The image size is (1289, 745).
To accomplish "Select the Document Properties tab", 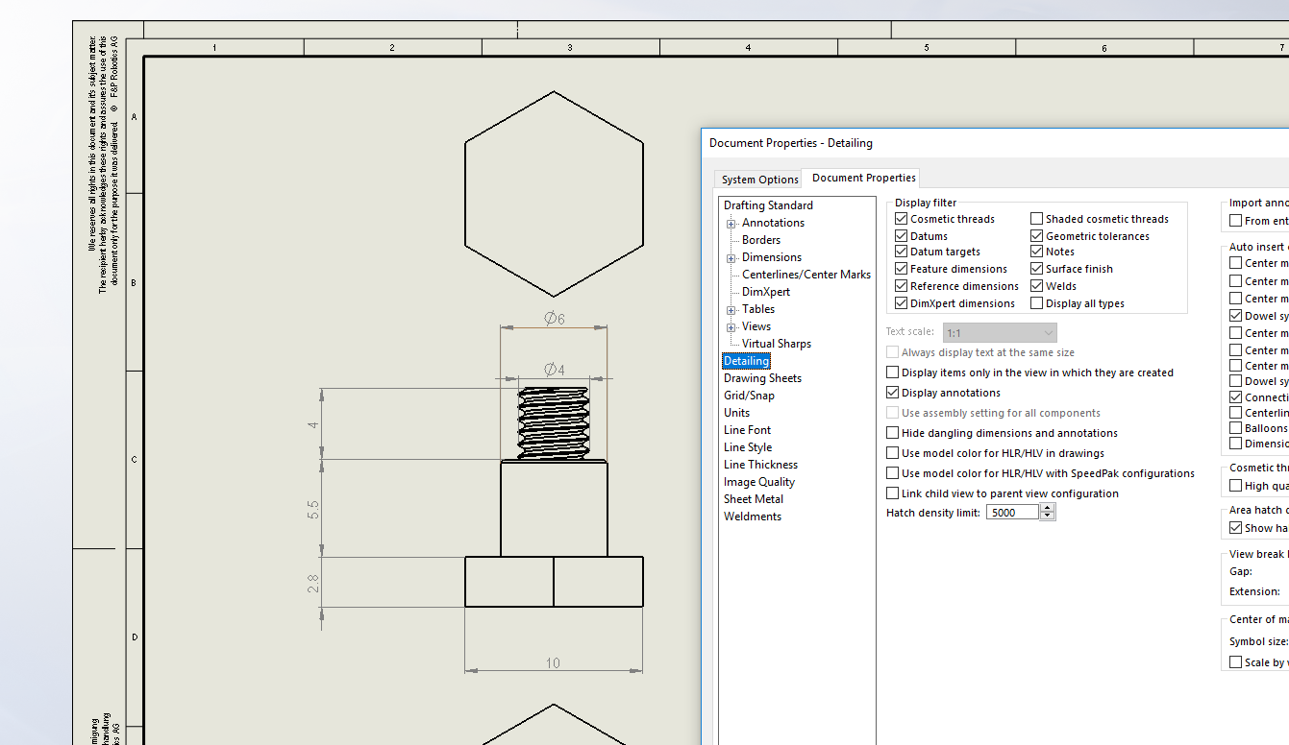I will pyautogui.click(x=862, y=178).
